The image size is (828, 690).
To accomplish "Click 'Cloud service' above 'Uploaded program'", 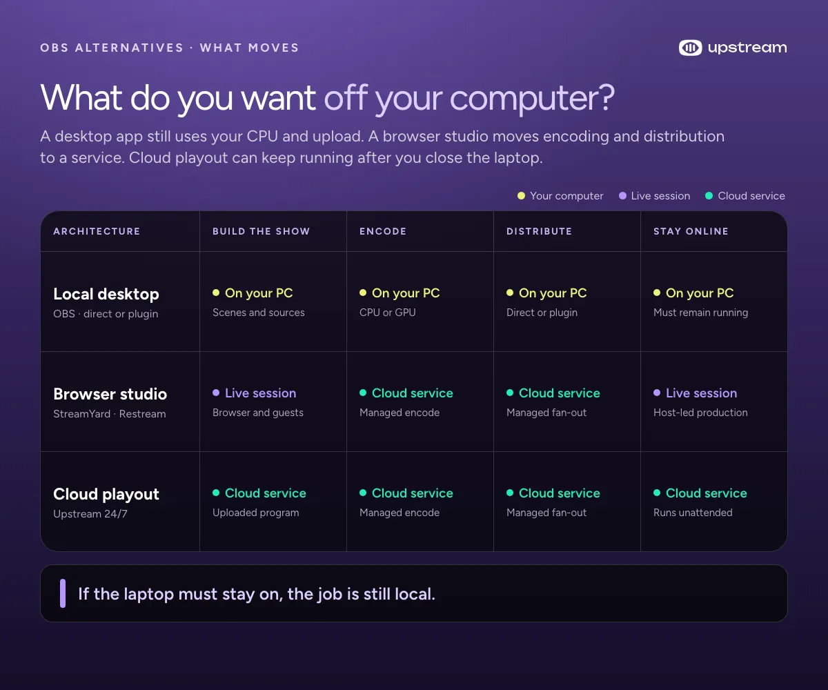I will pos(266,493).
